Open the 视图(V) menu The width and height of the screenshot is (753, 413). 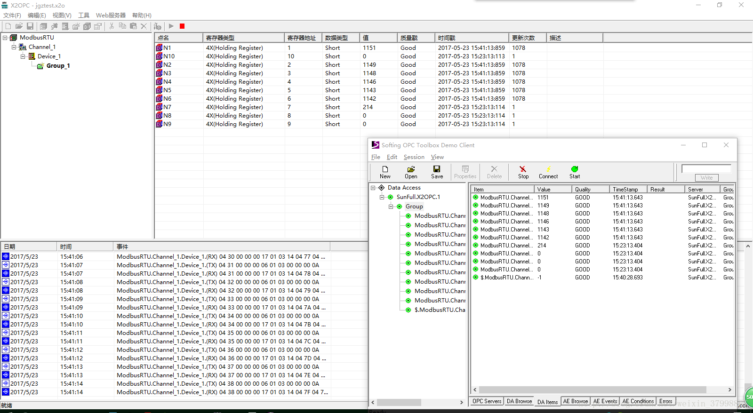62,16
